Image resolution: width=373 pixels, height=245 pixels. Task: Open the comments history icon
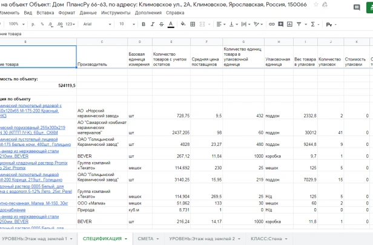coord(357,7)
